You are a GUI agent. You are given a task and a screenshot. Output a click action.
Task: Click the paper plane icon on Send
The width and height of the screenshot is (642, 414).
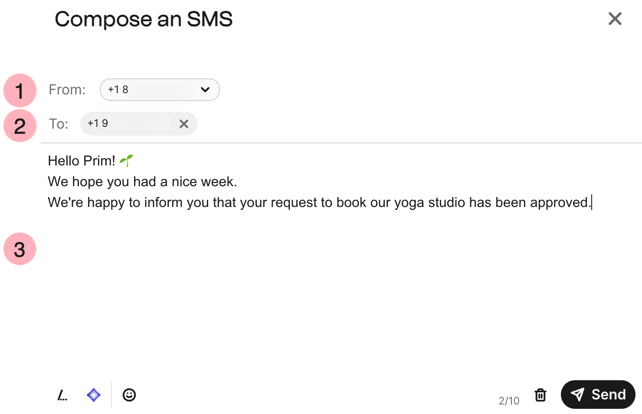[578, 394]
